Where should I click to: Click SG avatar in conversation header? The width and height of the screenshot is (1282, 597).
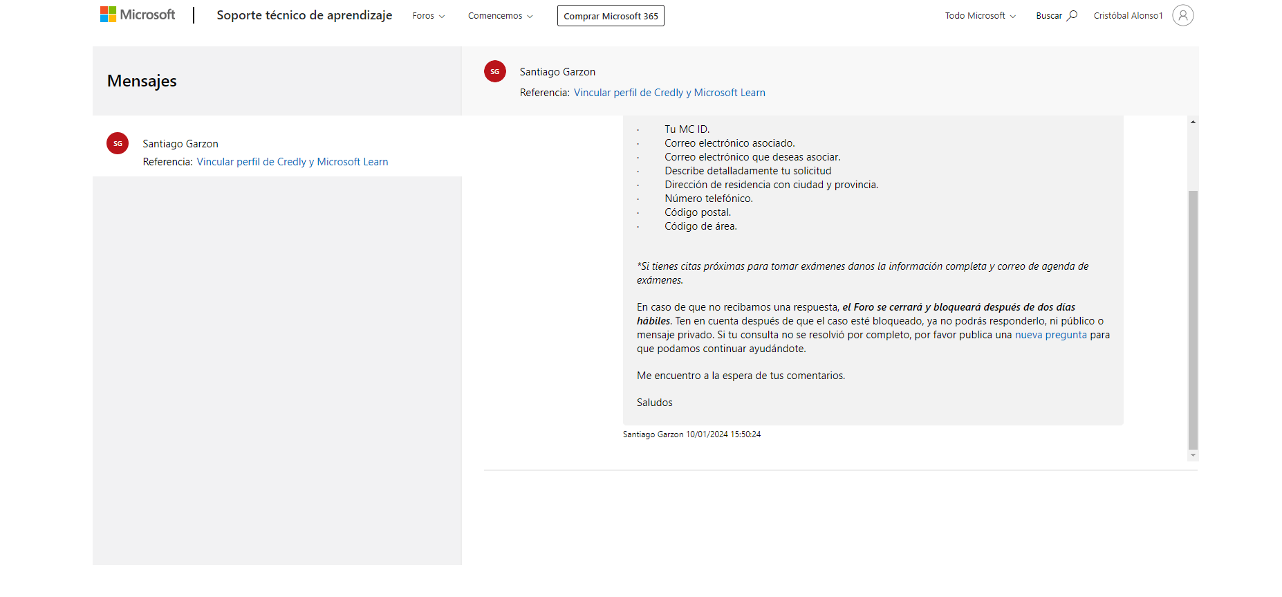click(x=495, y=71)
